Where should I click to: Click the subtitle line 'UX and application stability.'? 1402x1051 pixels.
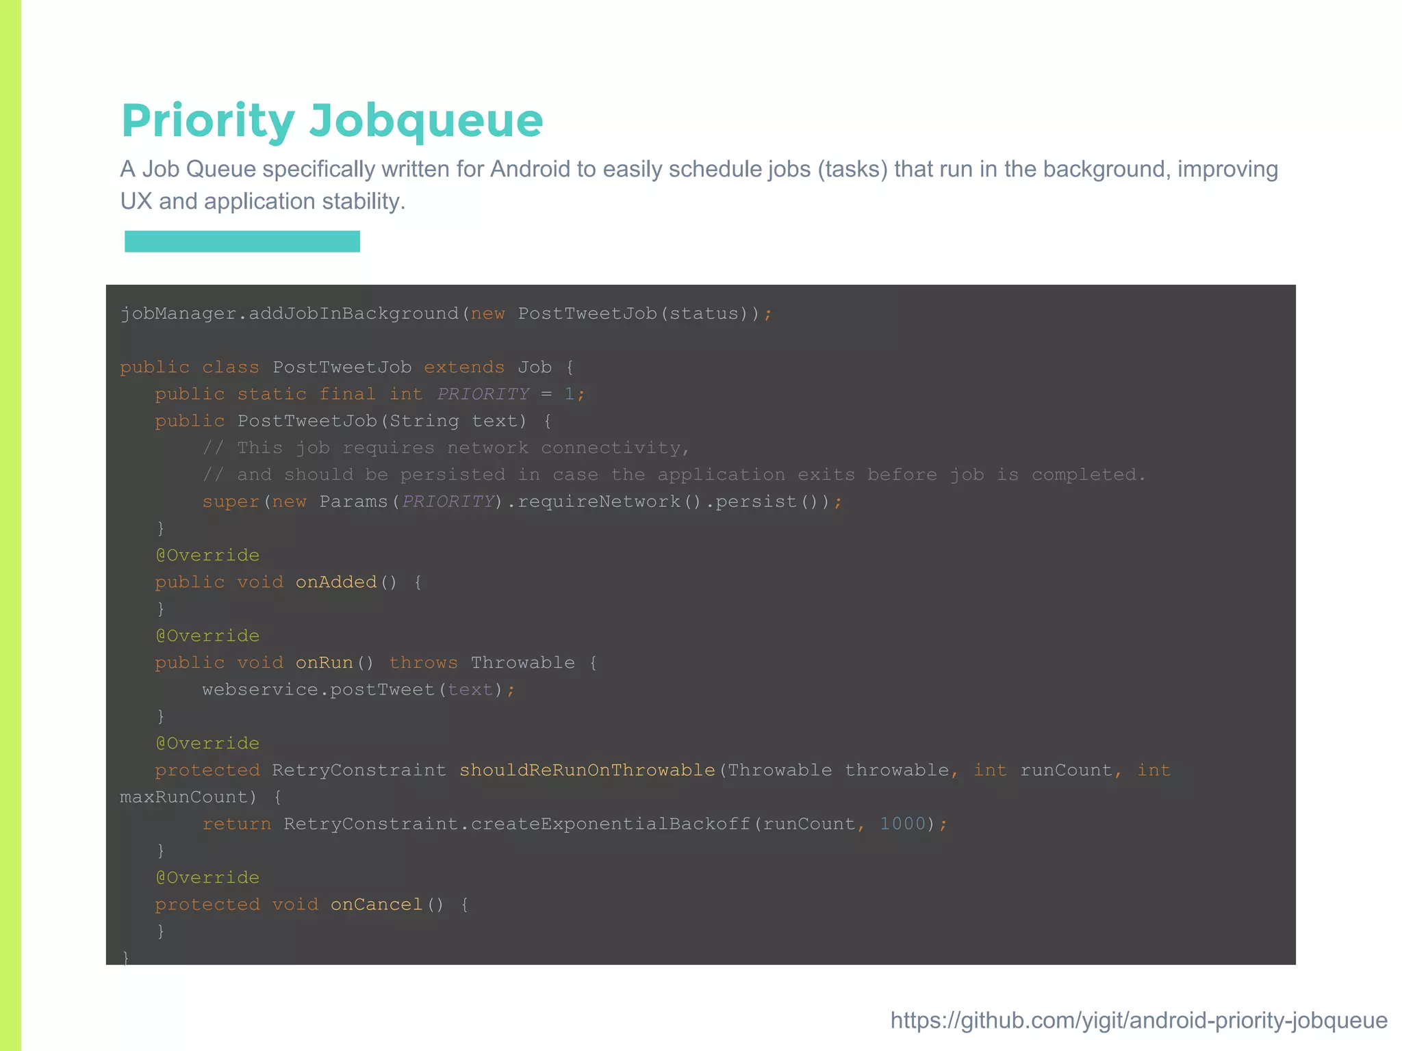tap(263, 201)
